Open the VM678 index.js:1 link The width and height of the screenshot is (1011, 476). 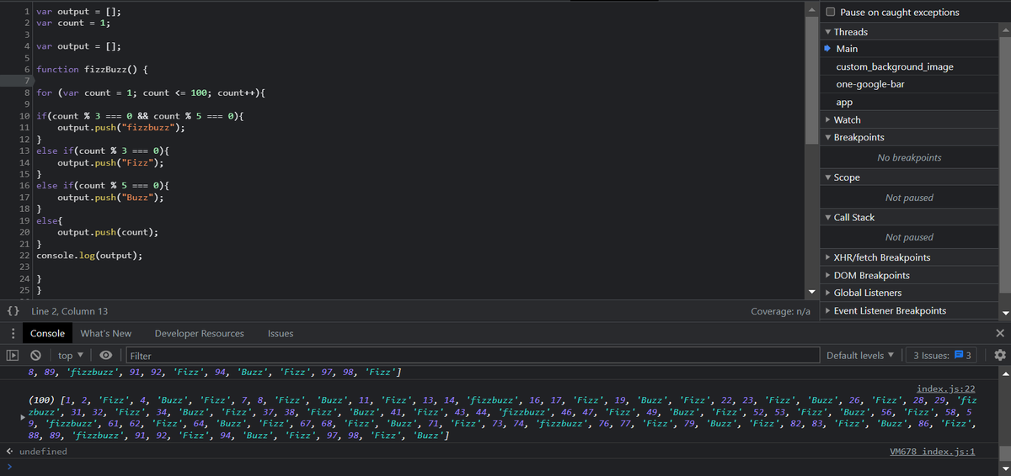click(932, 452)
